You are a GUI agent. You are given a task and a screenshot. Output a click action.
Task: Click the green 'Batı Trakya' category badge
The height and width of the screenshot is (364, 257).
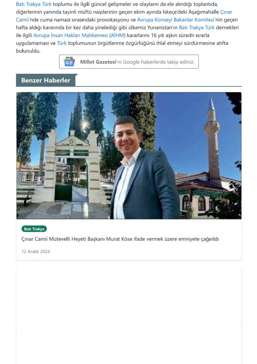(34, 229)
